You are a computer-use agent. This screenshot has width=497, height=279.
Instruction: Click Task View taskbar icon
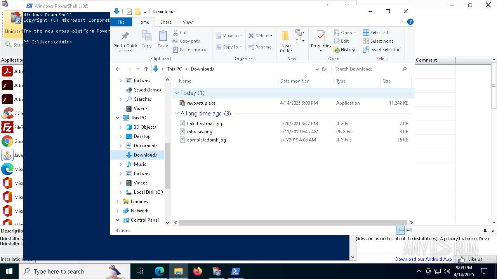point(140,271)
